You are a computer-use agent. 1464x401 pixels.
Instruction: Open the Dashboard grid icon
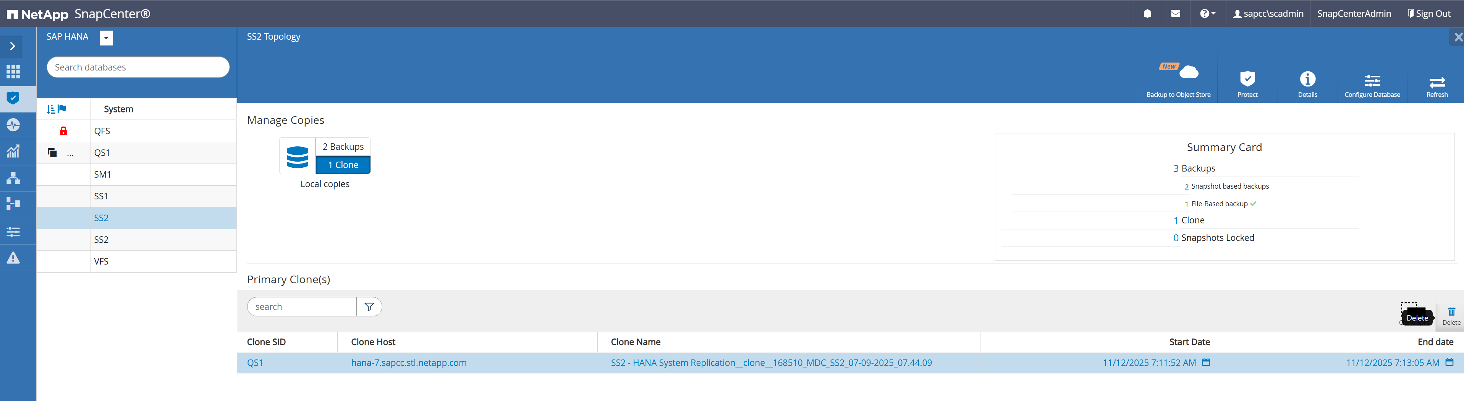(x=13, y=72)
